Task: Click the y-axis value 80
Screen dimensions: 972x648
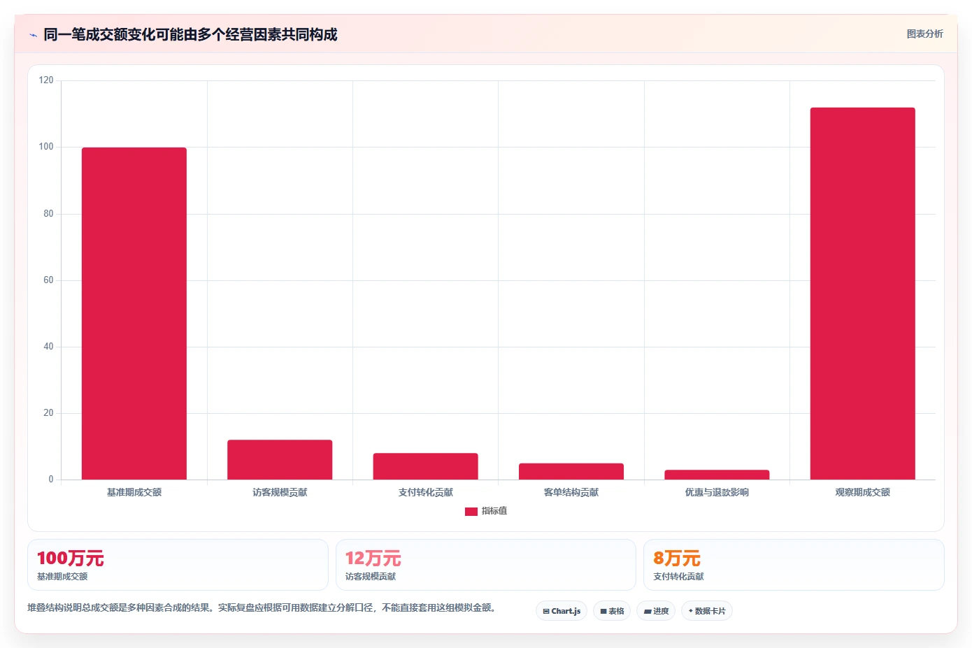Action: pos(48,214)
